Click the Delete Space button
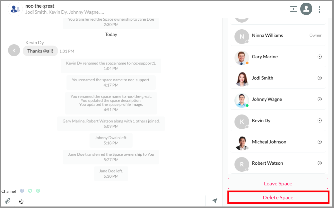Screen dimensions: 334x208 (278, 197)
